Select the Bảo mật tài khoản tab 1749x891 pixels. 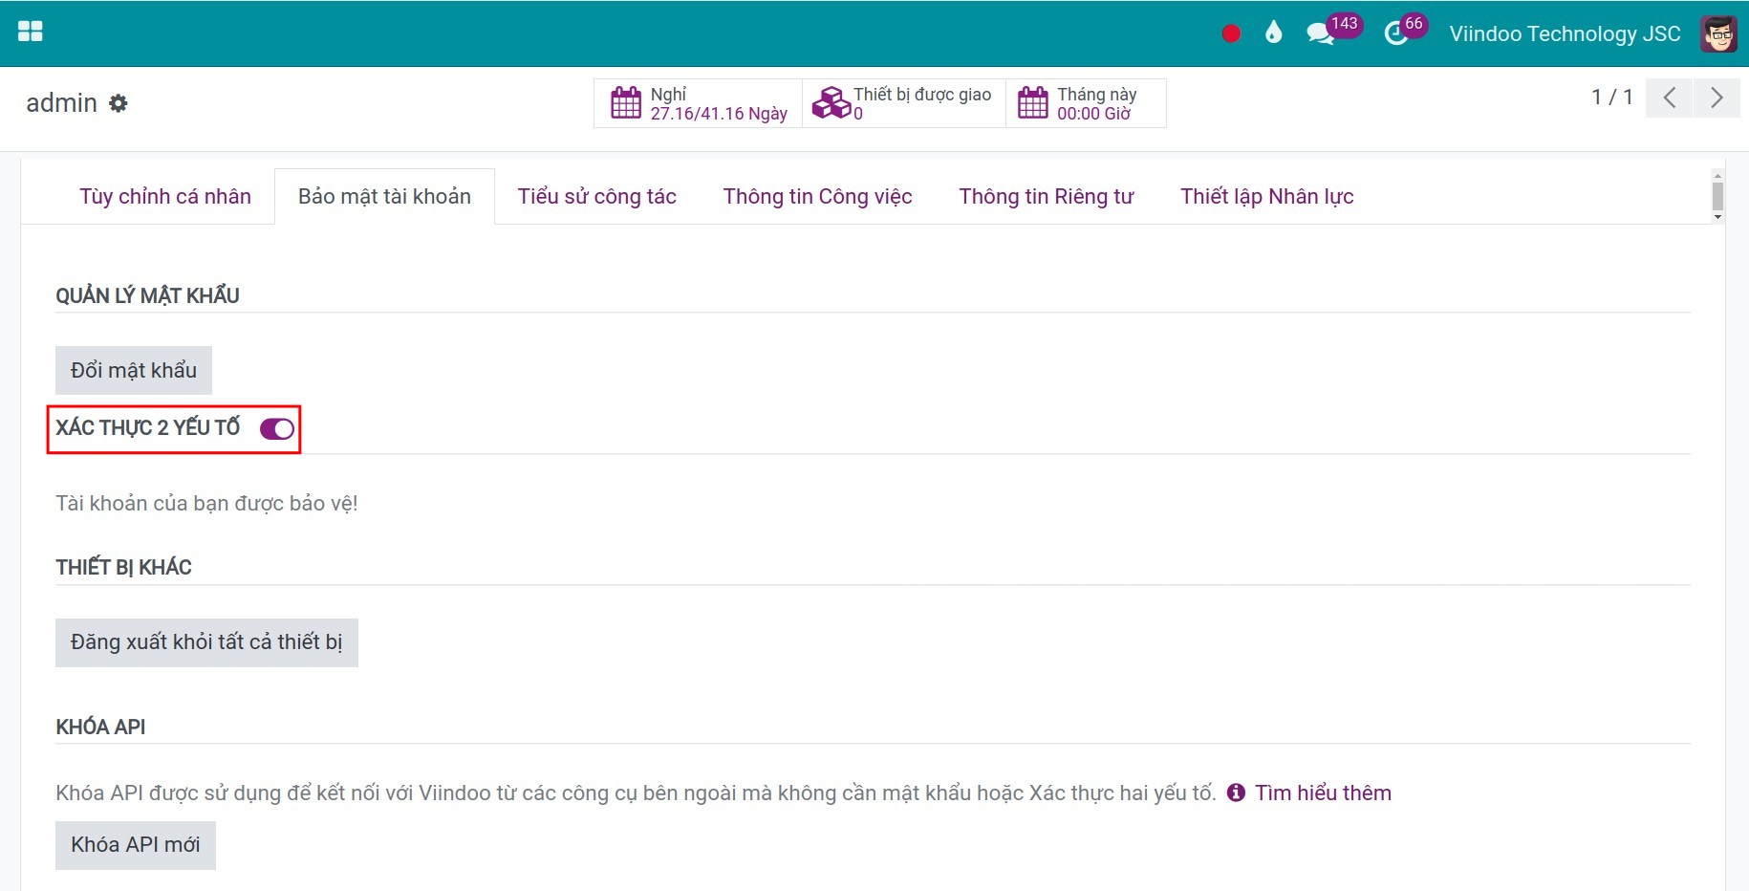384,196
